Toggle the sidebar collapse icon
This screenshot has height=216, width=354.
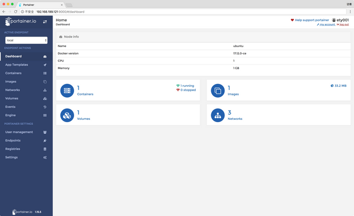click(45, 22)
